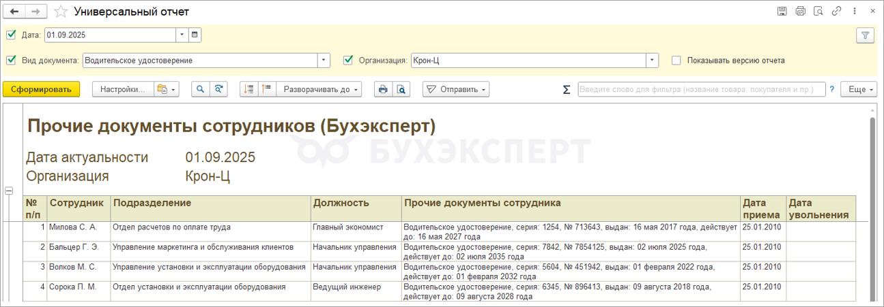Viewport: 884px width, 307px height.
Task: Open the calendar picker for Дата field
Action: pyautogui.click(x=195, y=35)
